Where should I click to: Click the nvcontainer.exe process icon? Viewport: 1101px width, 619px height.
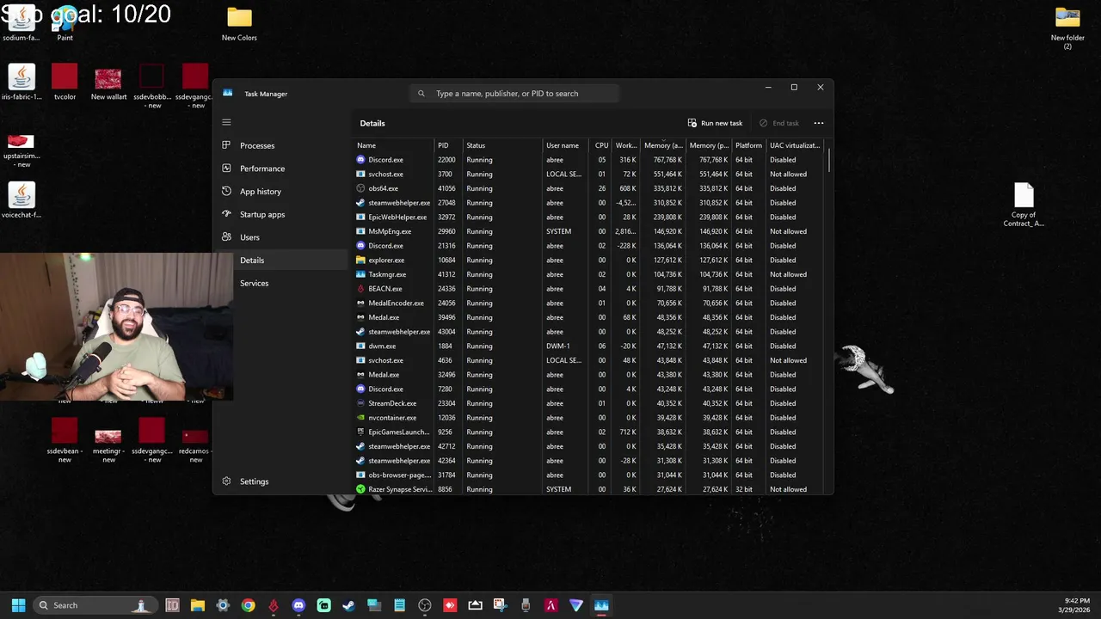(x=360, y=418)
